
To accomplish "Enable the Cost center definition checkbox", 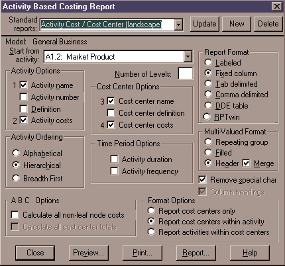I will 111,113.
